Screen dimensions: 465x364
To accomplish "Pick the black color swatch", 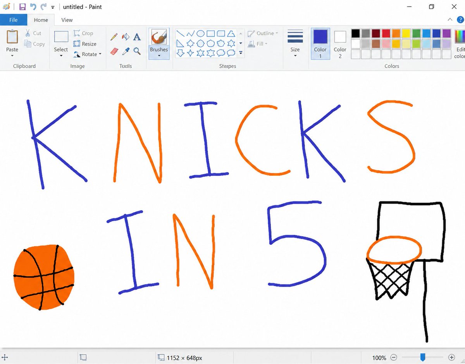I will pyautogui.click(x=355, y=34).
